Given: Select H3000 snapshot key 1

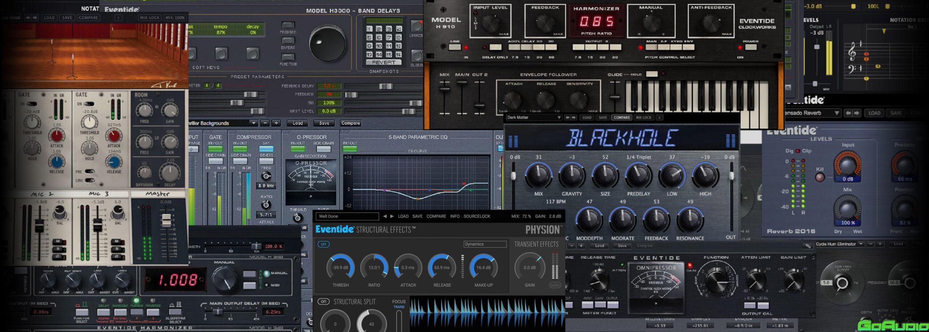Looking at the screenshot, I should pyautogui.click(x=369, y=29).
